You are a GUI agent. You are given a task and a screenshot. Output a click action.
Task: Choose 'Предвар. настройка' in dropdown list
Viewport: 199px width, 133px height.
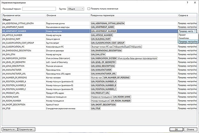point(188,41)
